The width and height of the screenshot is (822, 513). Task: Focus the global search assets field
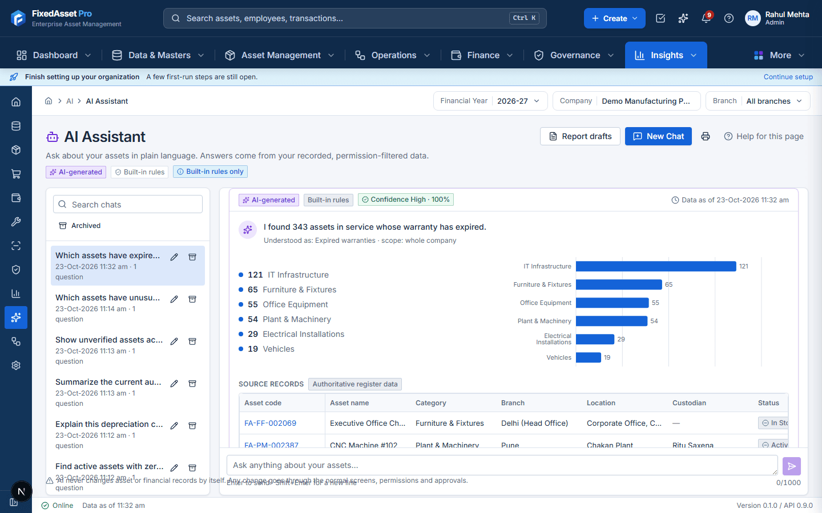tap(355, 18)
